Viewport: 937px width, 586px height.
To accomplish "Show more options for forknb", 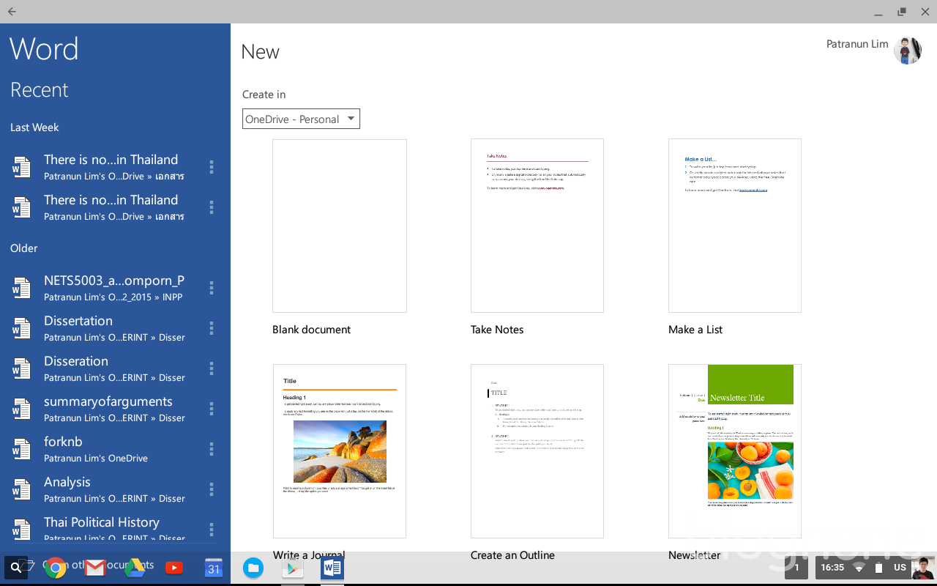I will (x=212, y=449).
